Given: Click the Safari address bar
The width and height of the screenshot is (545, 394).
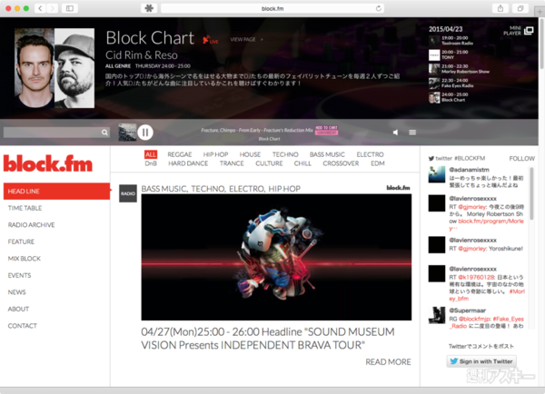Looking at the screenshot, I should pyautogui.click(x=272, y=8).
